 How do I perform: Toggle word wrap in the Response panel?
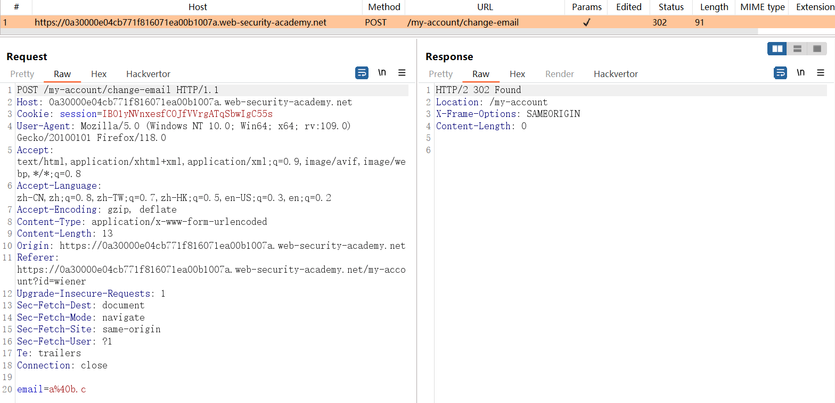coord(780,73)
